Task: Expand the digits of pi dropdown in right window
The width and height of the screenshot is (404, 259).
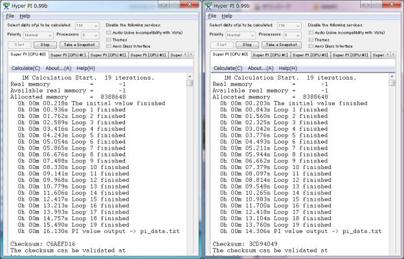Action: coord(289,26)
